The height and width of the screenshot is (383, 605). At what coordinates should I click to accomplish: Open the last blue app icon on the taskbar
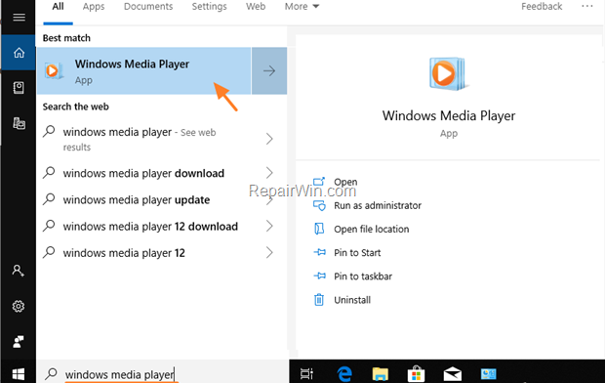[x=488, y=374]
